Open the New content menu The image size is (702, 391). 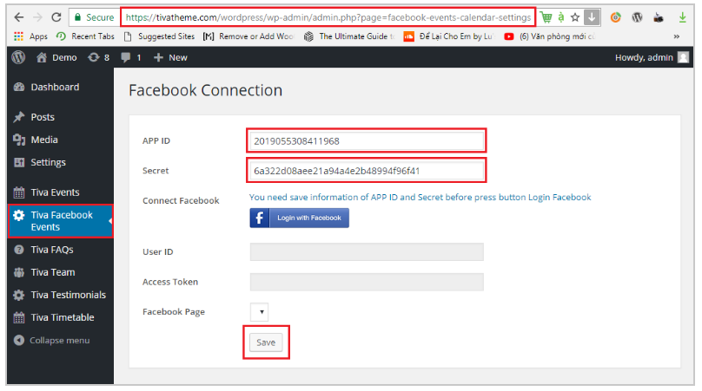coord(170,57)
